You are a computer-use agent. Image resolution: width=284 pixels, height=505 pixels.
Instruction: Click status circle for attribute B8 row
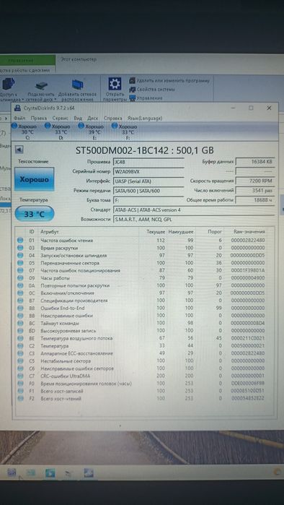(21, 308)
